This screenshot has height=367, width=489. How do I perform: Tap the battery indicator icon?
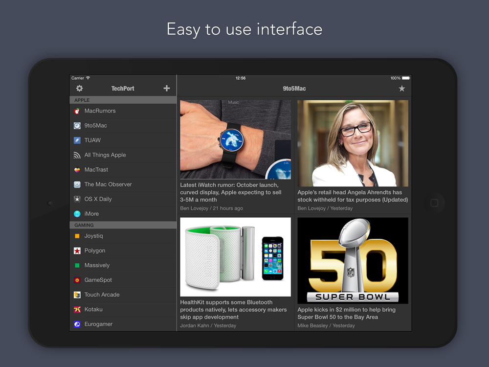(406, 78)
